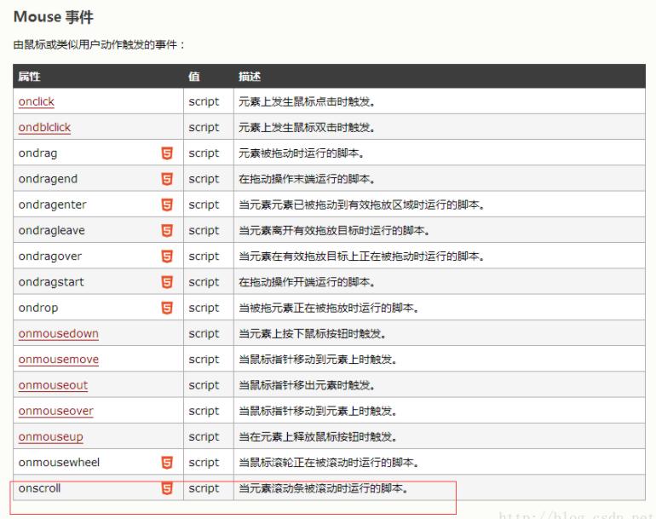Click the 值 column header
Screen dimensions: 656x519
pos(194,76)
